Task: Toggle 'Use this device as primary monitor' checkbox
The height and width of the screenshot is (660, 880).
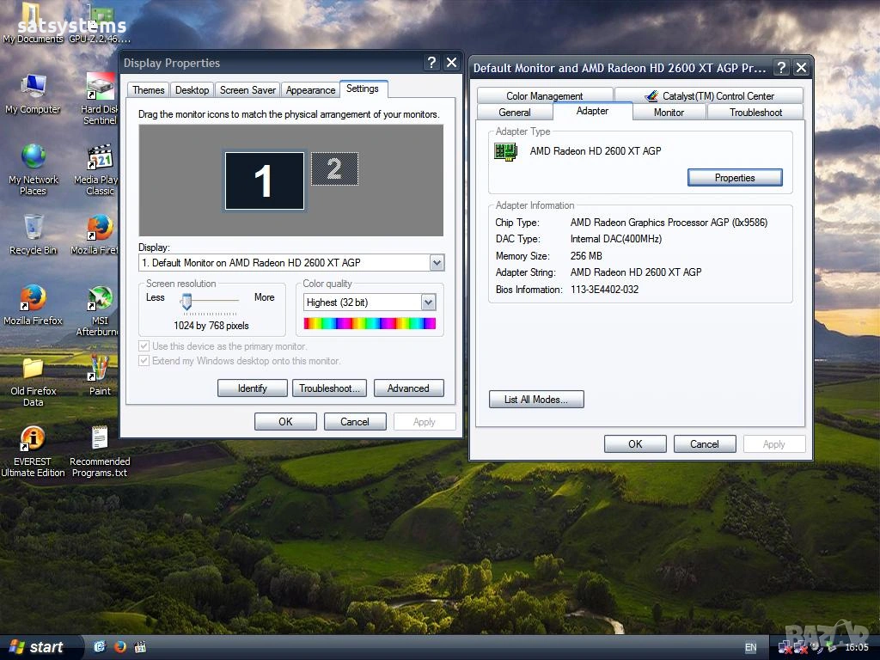Action: [144, 346]
